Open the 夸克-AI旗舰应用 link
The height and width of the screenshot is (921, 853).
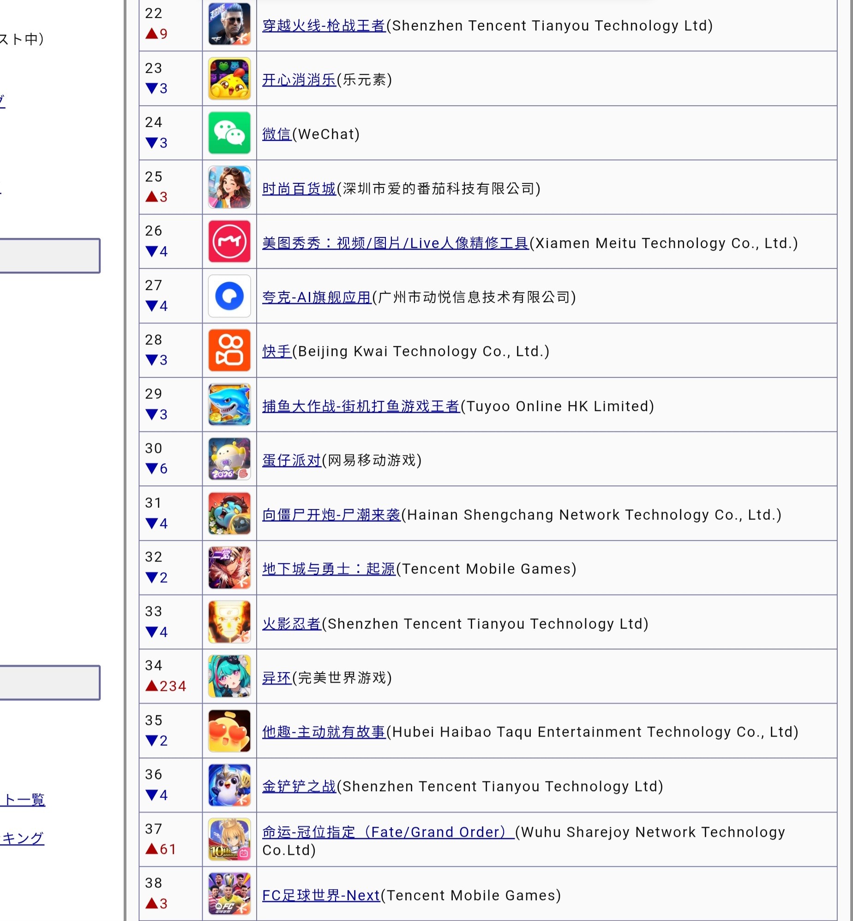point(317,297)
